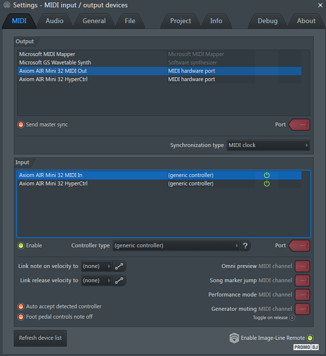Click the Generator muting MIDI channel field
Image resolution: width=326 pixels, height=356 pixels.
click(x=302, y=309)
